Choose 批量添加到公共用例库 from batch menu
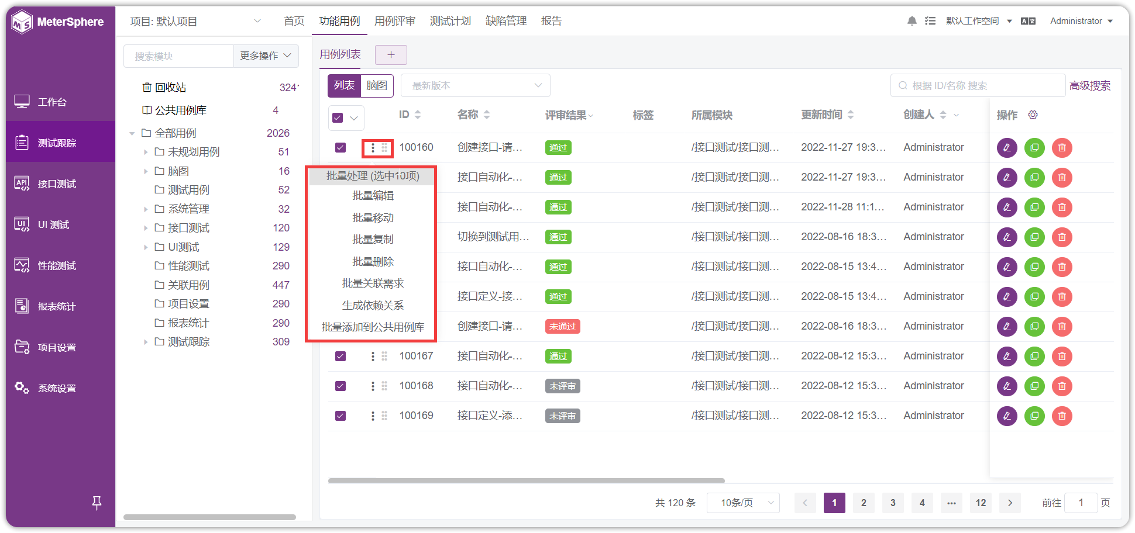The height and width of the screenshot is (533, 1135). [x=373, y=327]
